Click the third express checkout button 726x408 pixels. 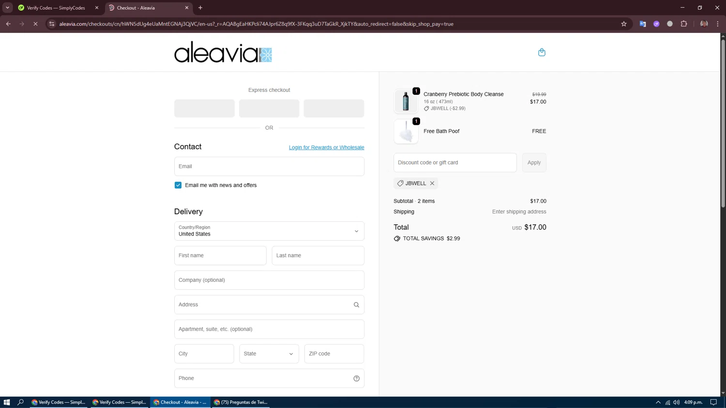coord(334,108)
